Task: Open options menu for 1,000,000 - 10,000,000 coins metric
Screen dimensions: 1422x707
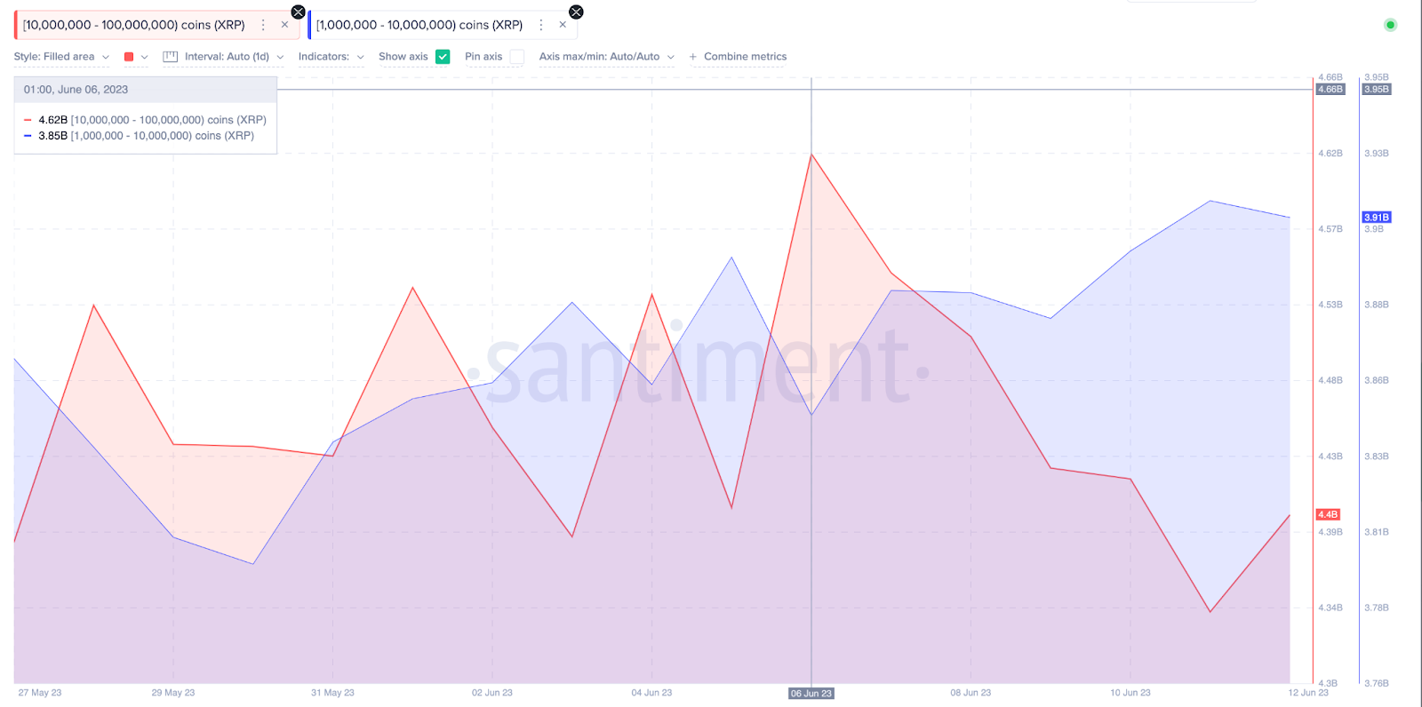Action: (x=541, y=25)
